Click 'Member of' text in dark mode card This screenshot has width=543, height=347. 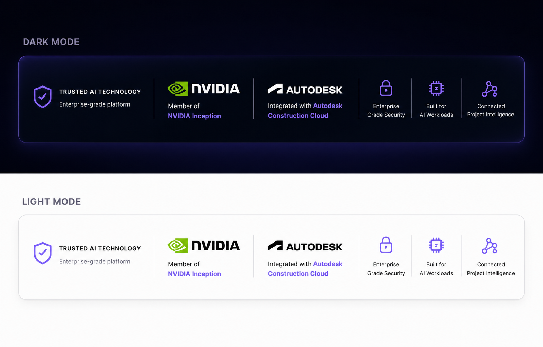(184, 106)
